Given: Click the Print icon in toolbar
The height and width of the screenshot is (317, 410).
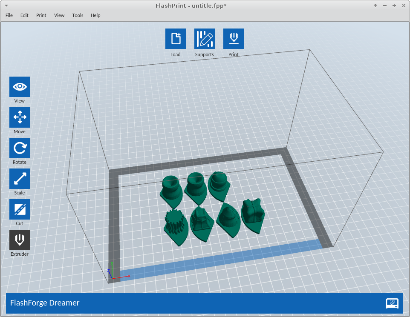Looking at the screenshot, I should tap(233, 39).
